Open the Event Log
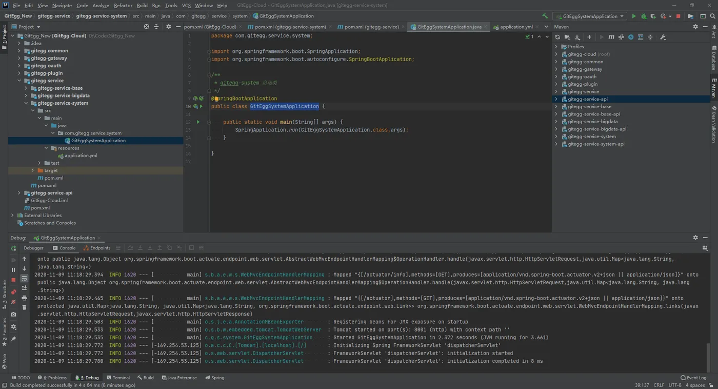Viewport: 718px width, 389px height. pyautogui.click(x=693, y=378)
